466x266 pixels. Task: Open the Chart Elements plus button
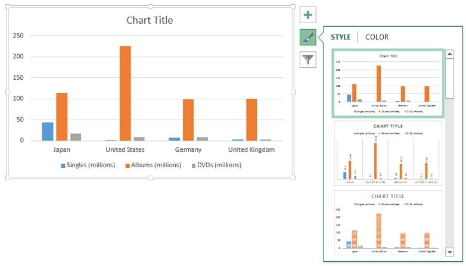pos(307,15)
